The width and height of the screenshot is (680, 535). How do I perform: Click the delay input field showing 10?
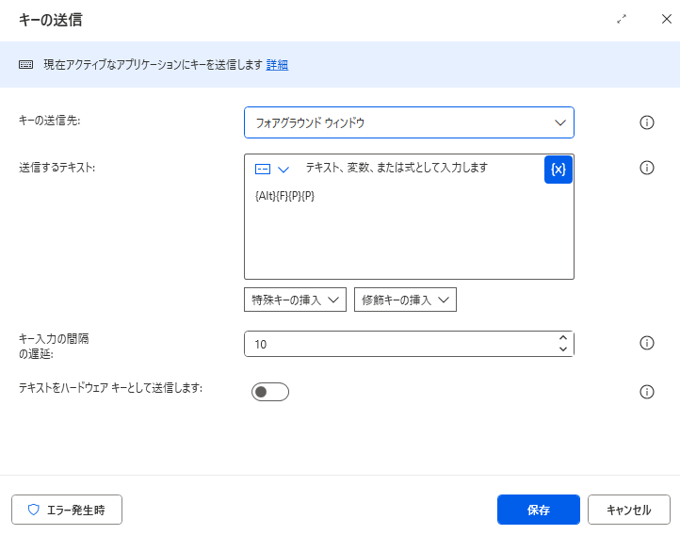tap(396, 345)
